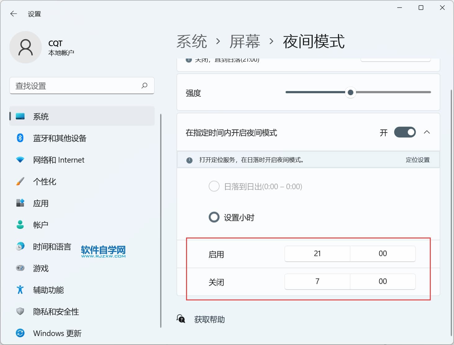Click the Location settings (定位设置) link
The width and height of the screenshot is (454, 345).
pos(417,160)
